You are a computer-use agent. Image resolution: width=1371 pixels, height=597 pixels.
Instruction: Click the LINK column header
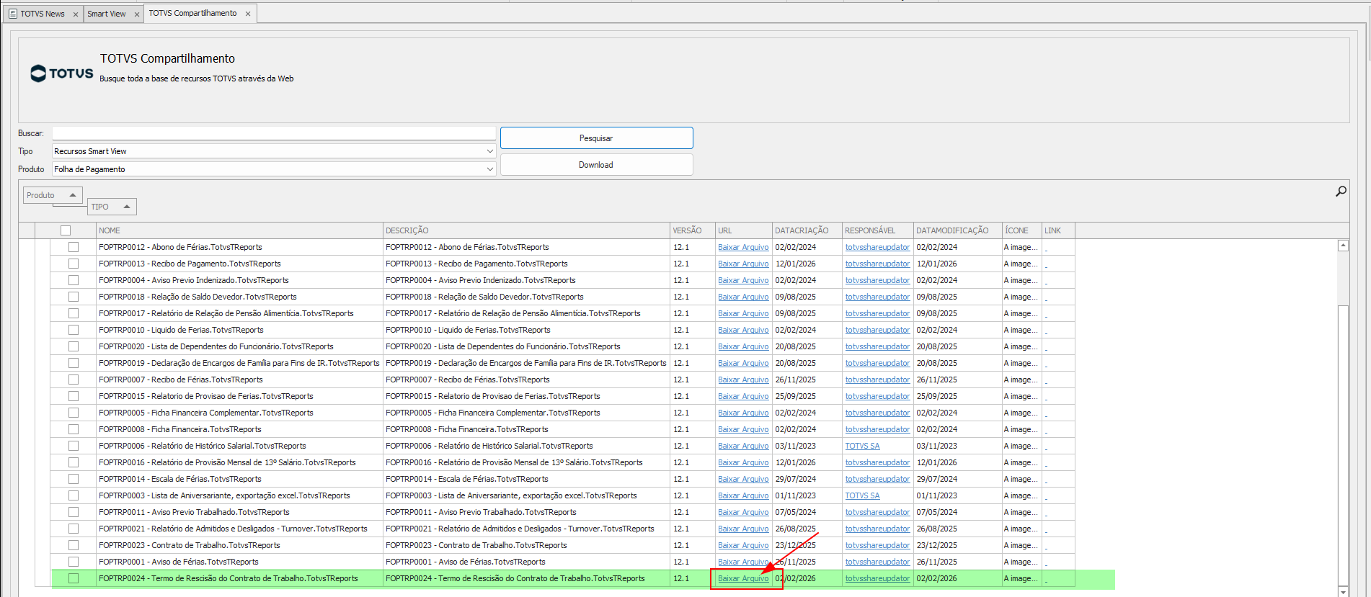click(1058, 230)
